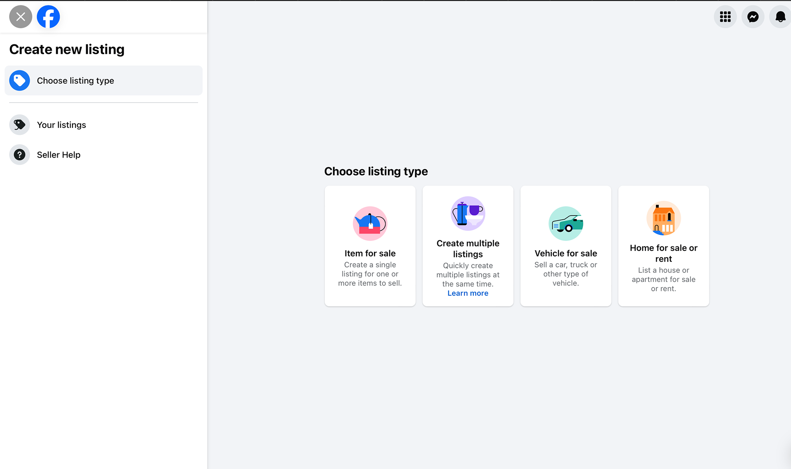Select the Choose listing type menu item
Image resolution: width=791 pixels, height=469 pixels.
(x=103, y=81)
